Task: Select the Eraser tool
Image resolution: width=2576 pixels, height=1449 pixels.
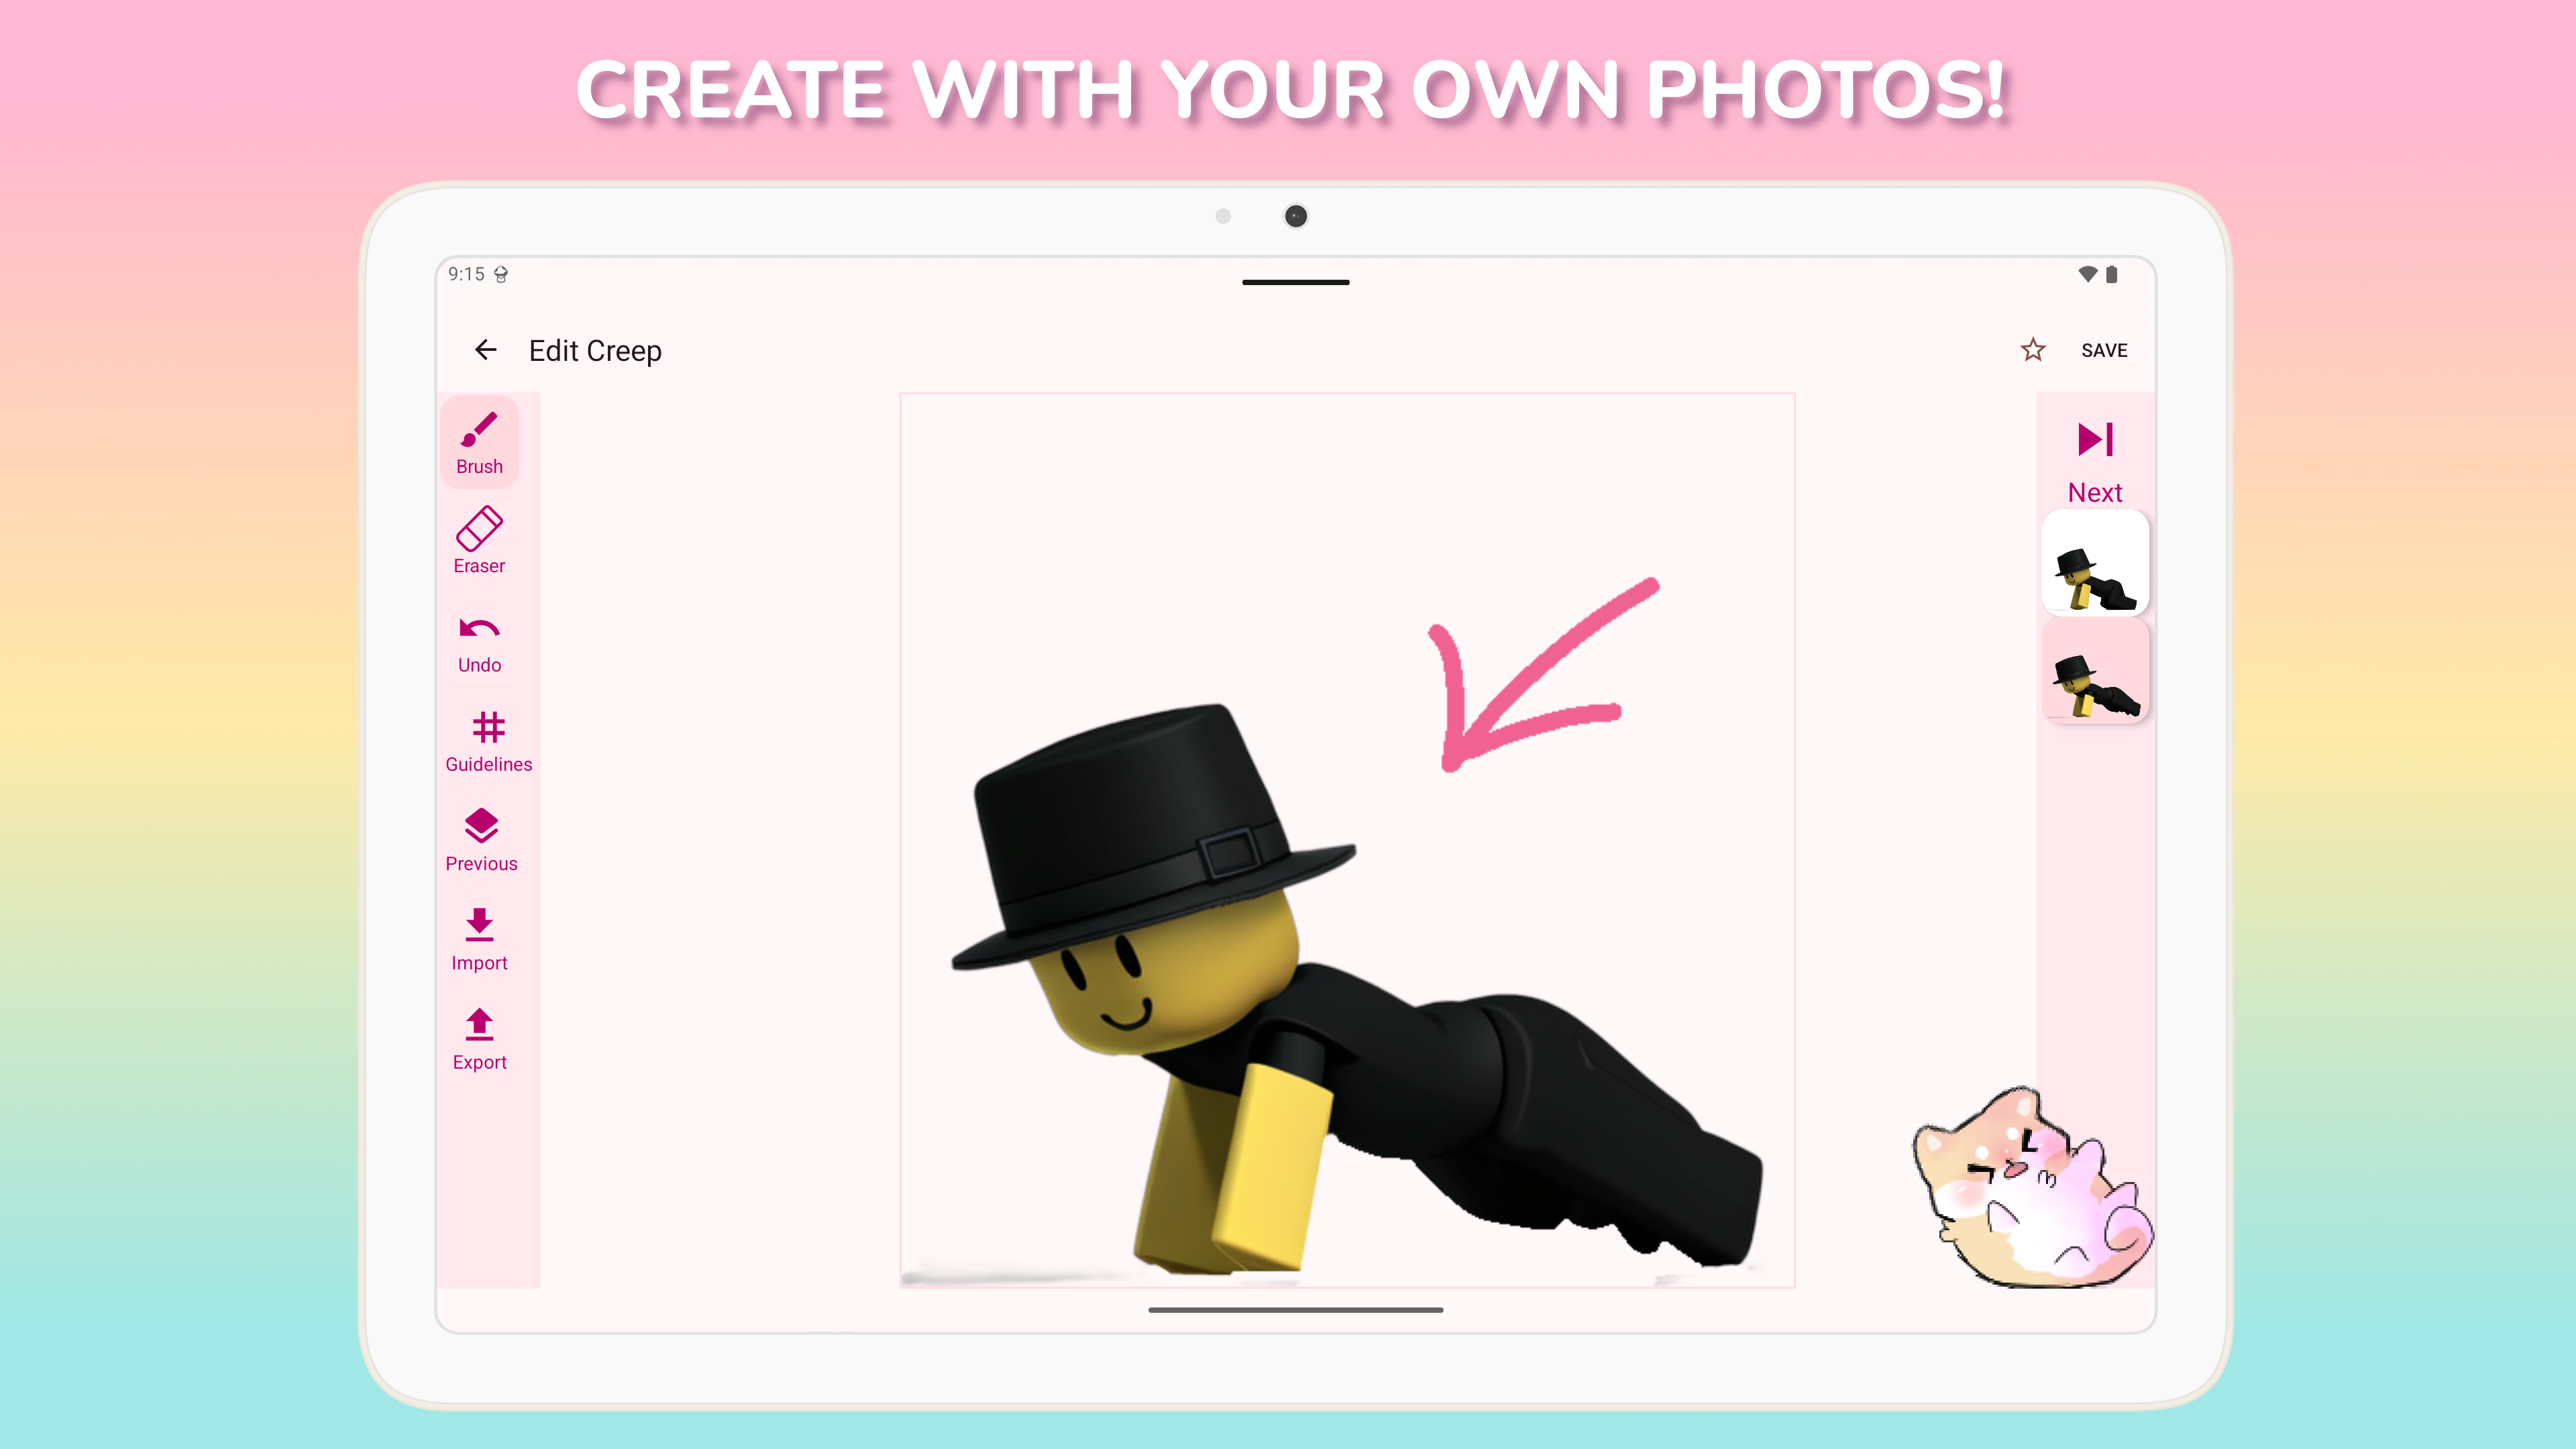Action: pos(479,541)
